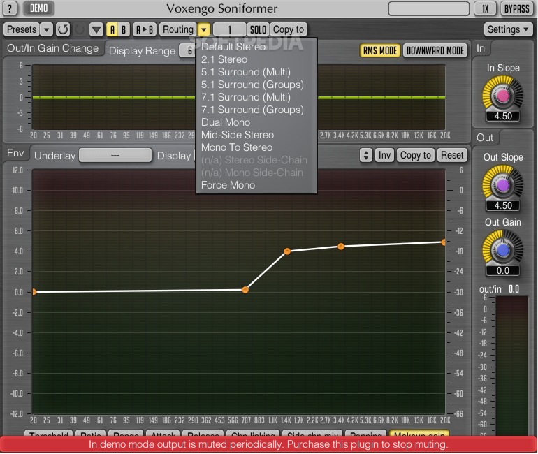Select state A
Screen dimensions: 538x454
pos(112,29)
